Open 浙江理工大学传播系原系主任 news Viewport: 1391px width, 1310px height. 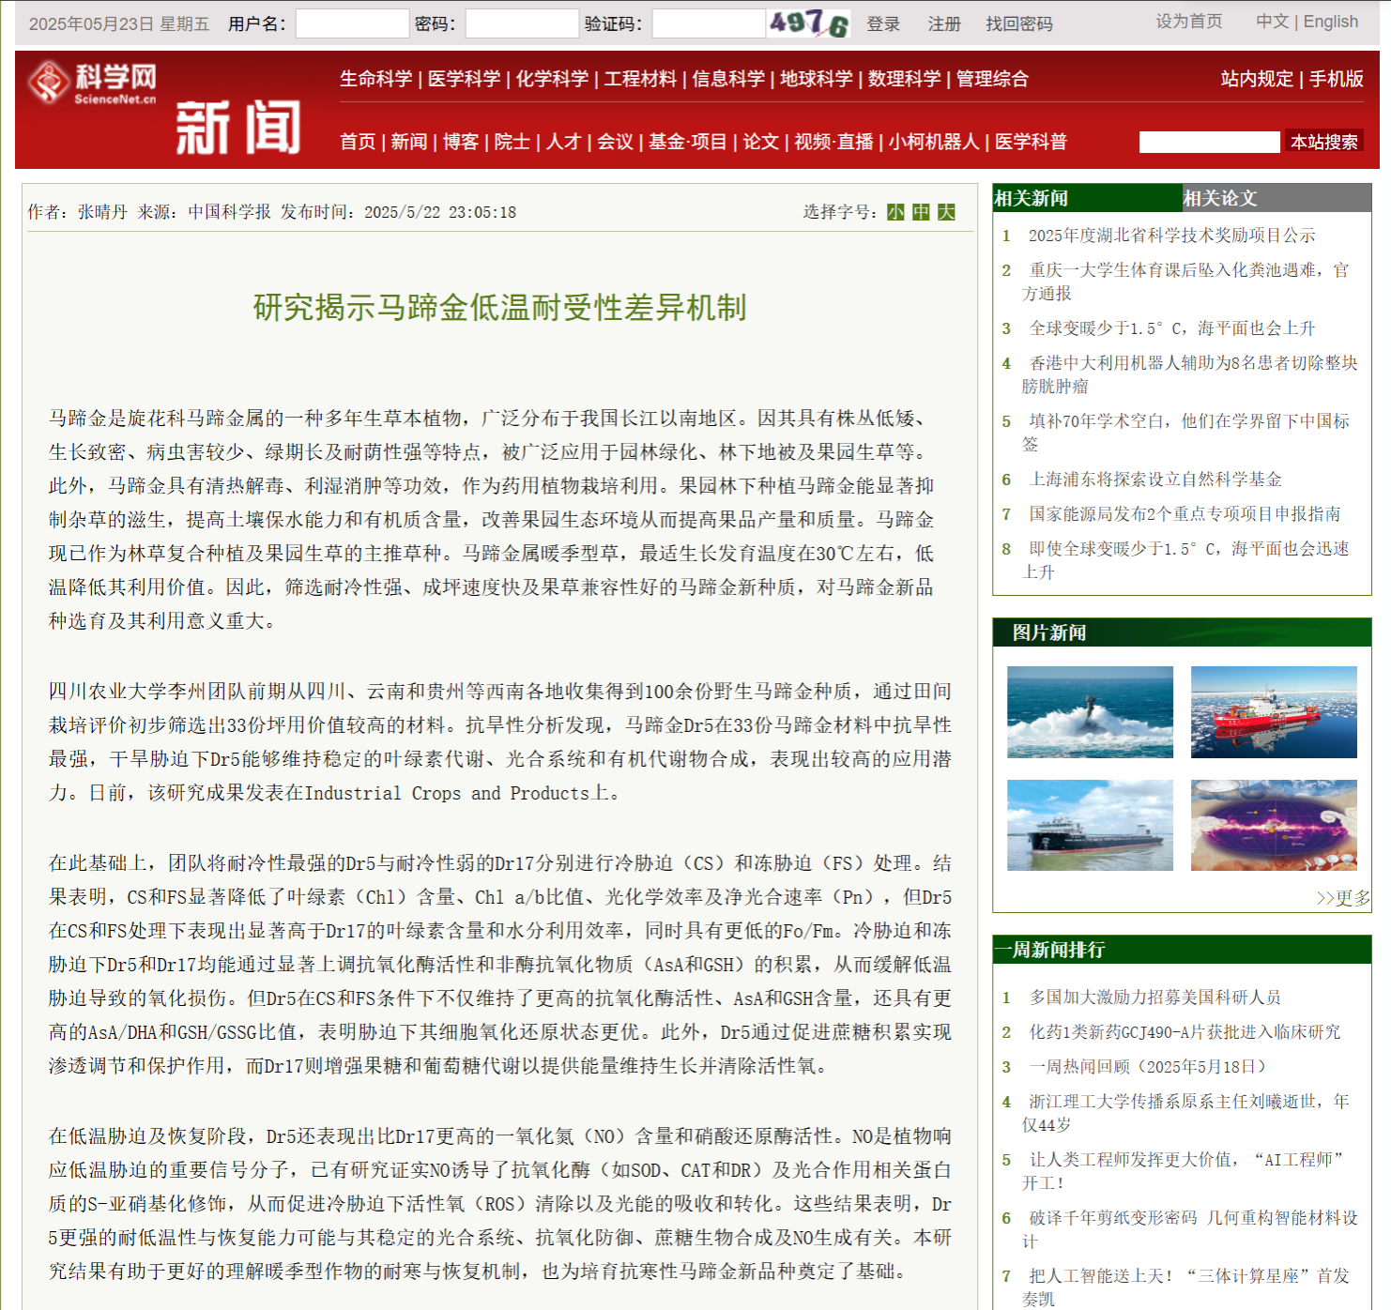[1186, 1113]
